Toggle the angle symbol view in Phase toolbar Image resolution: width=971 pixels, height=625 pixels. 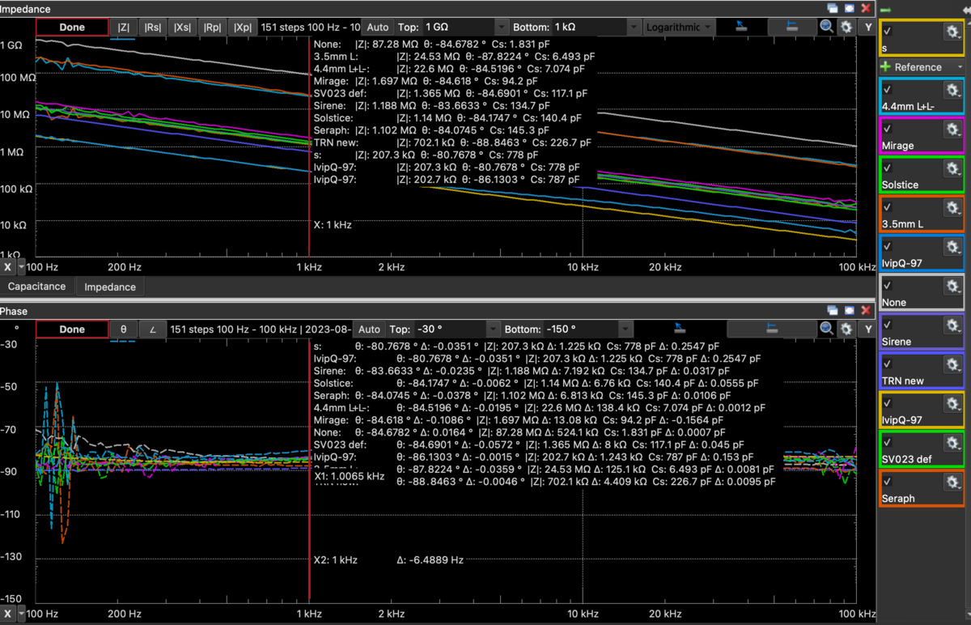point(152,330)
